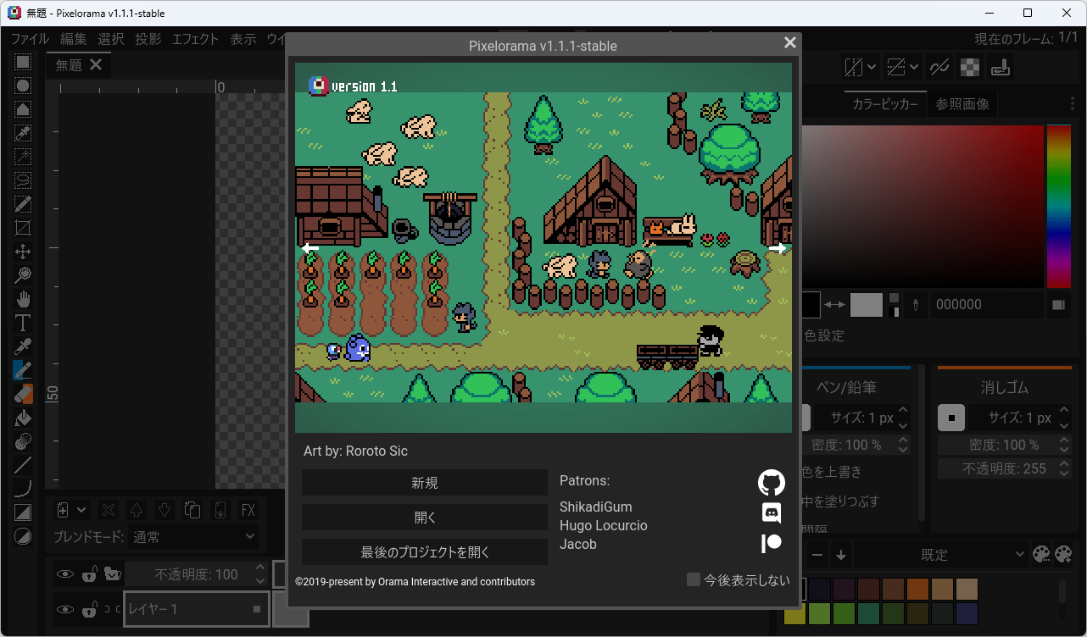
Task: Toggle visibility of レイヤー 1
Action: coord(65,609)
